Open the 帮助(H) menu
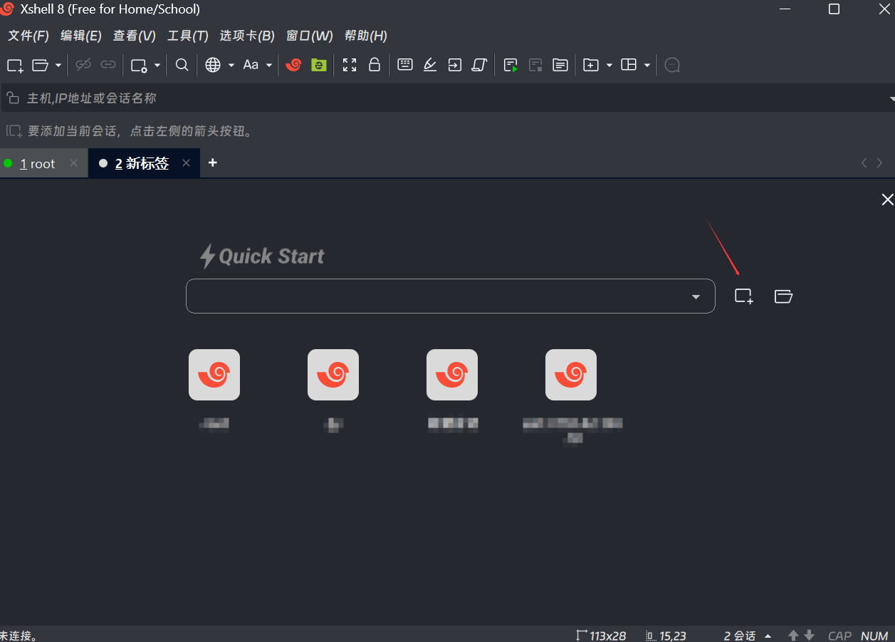The width and height of the screenshot is (895, 642). coord(366,36)
